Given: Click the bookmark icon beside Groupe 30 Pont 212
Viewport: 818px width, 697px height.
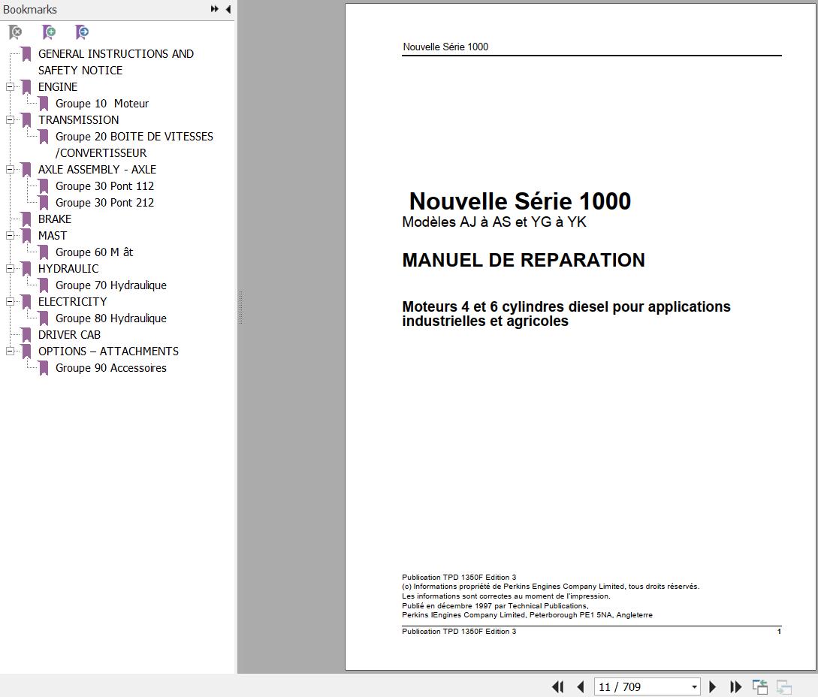Looking at the screenshot, I should tap(44, 203).
